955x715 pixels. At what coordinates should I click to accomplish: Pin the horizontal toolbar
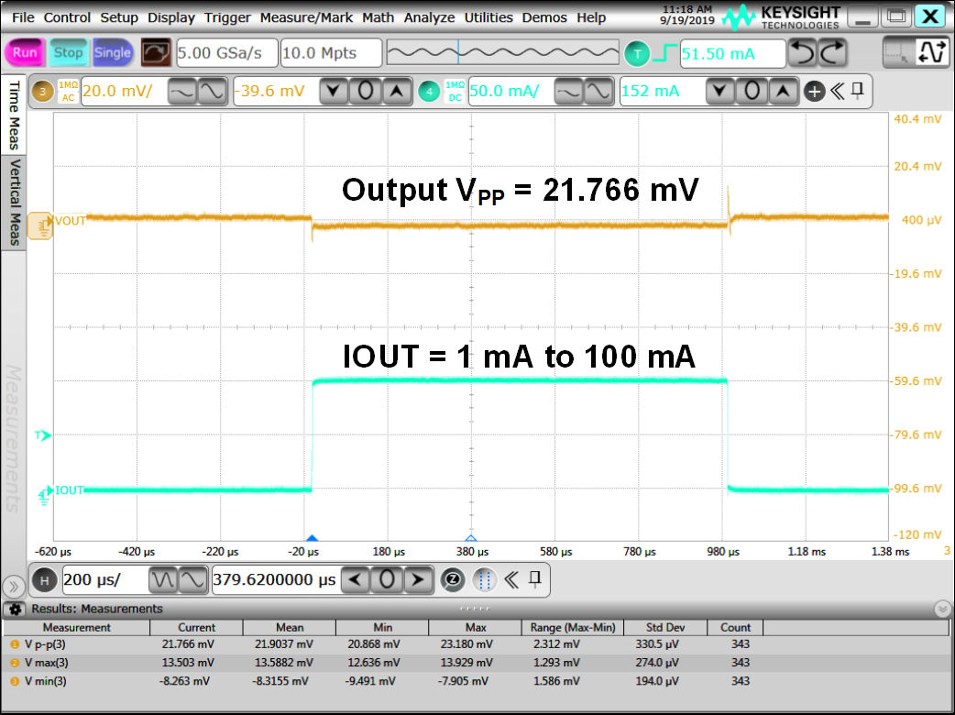(535, 579)
